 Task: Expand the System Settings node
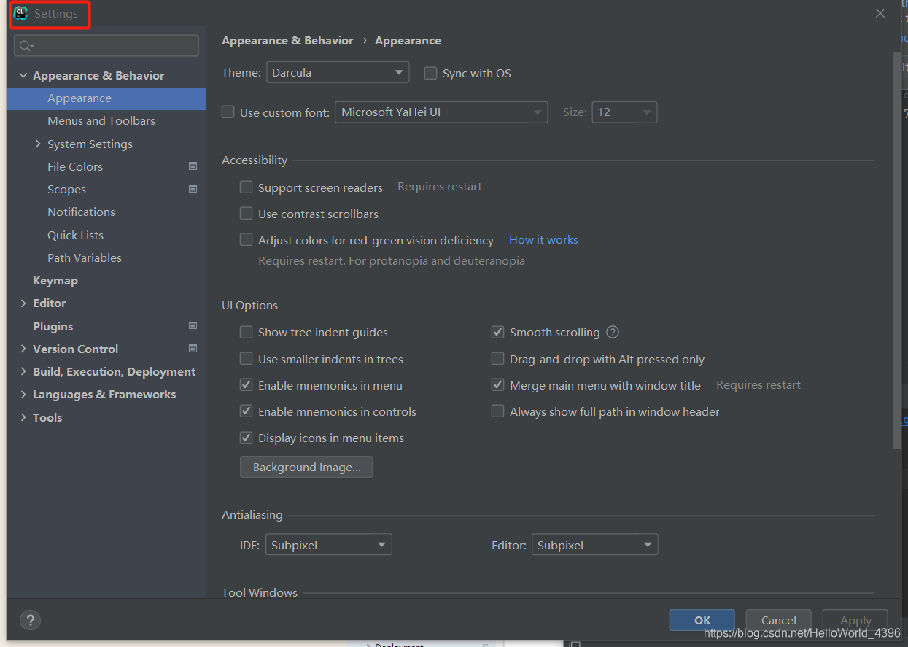[38, 144]
